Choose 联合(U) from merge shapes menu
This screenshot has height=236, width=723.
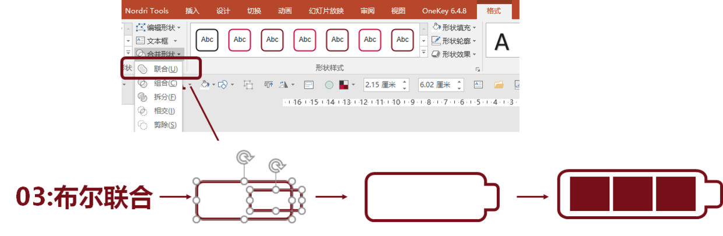pos(158,69)
